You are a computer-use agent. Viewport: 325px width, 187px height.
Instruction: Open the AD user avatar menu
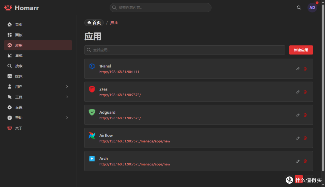pyautogui.click(x=312, y=8)
